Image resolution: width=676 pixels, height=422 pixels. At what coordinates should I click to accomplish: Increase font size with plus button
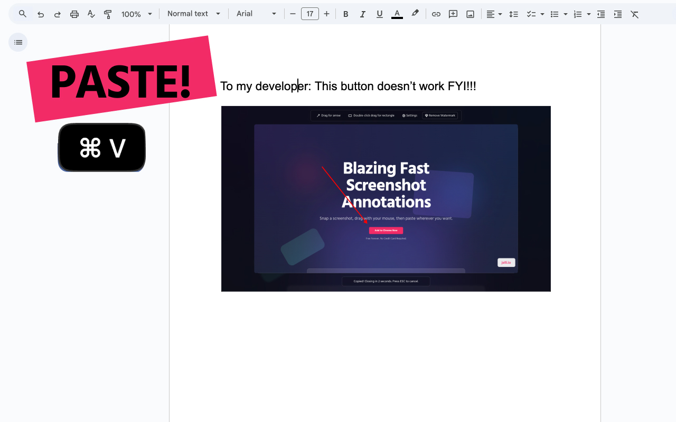click(326, 14)
